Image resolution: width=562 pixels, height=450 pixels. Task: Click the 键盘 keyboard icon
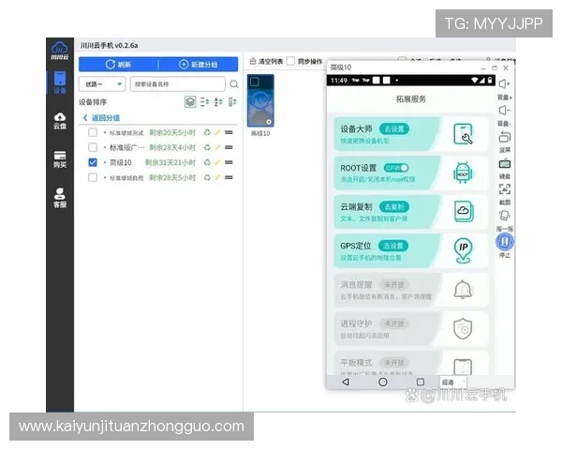505,164
